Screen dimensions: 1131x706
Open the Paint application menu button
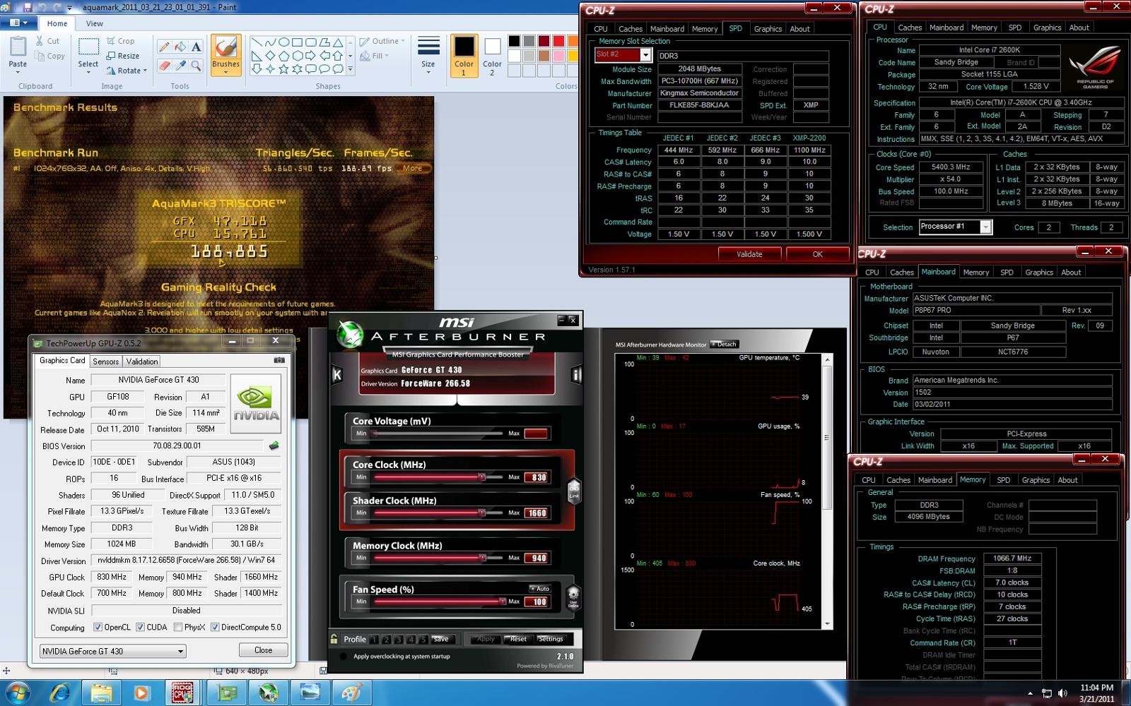[18, 23]
